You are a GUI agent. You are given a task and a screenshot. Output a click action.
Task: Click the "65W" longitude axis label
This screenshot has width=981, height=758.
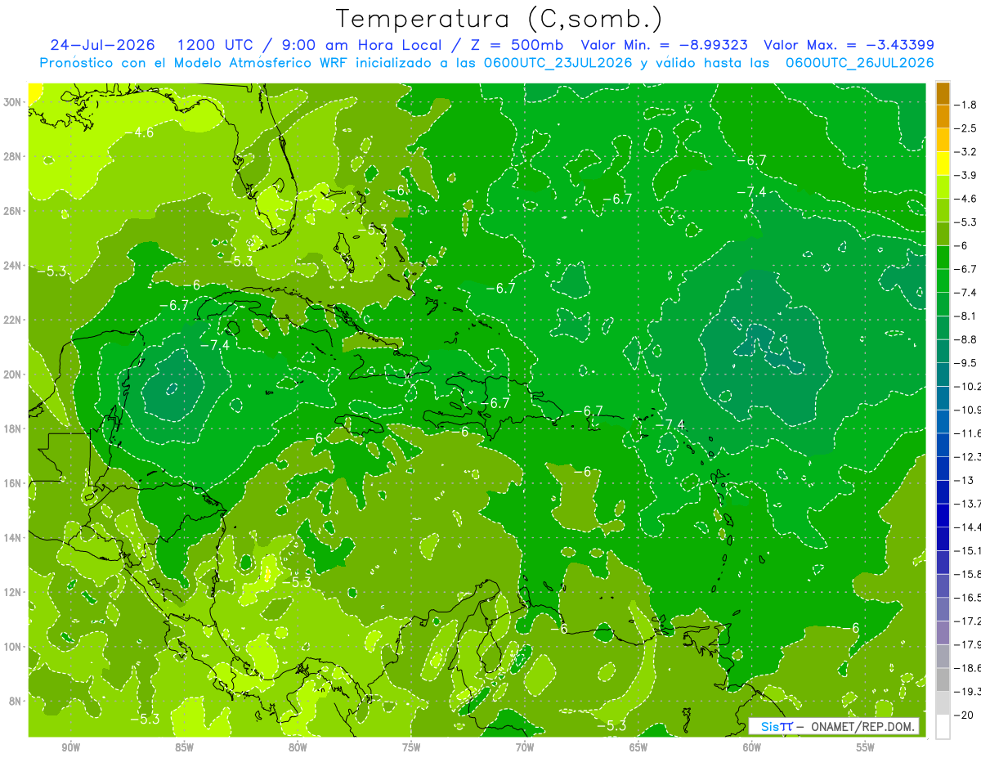[x=638, y=747]
